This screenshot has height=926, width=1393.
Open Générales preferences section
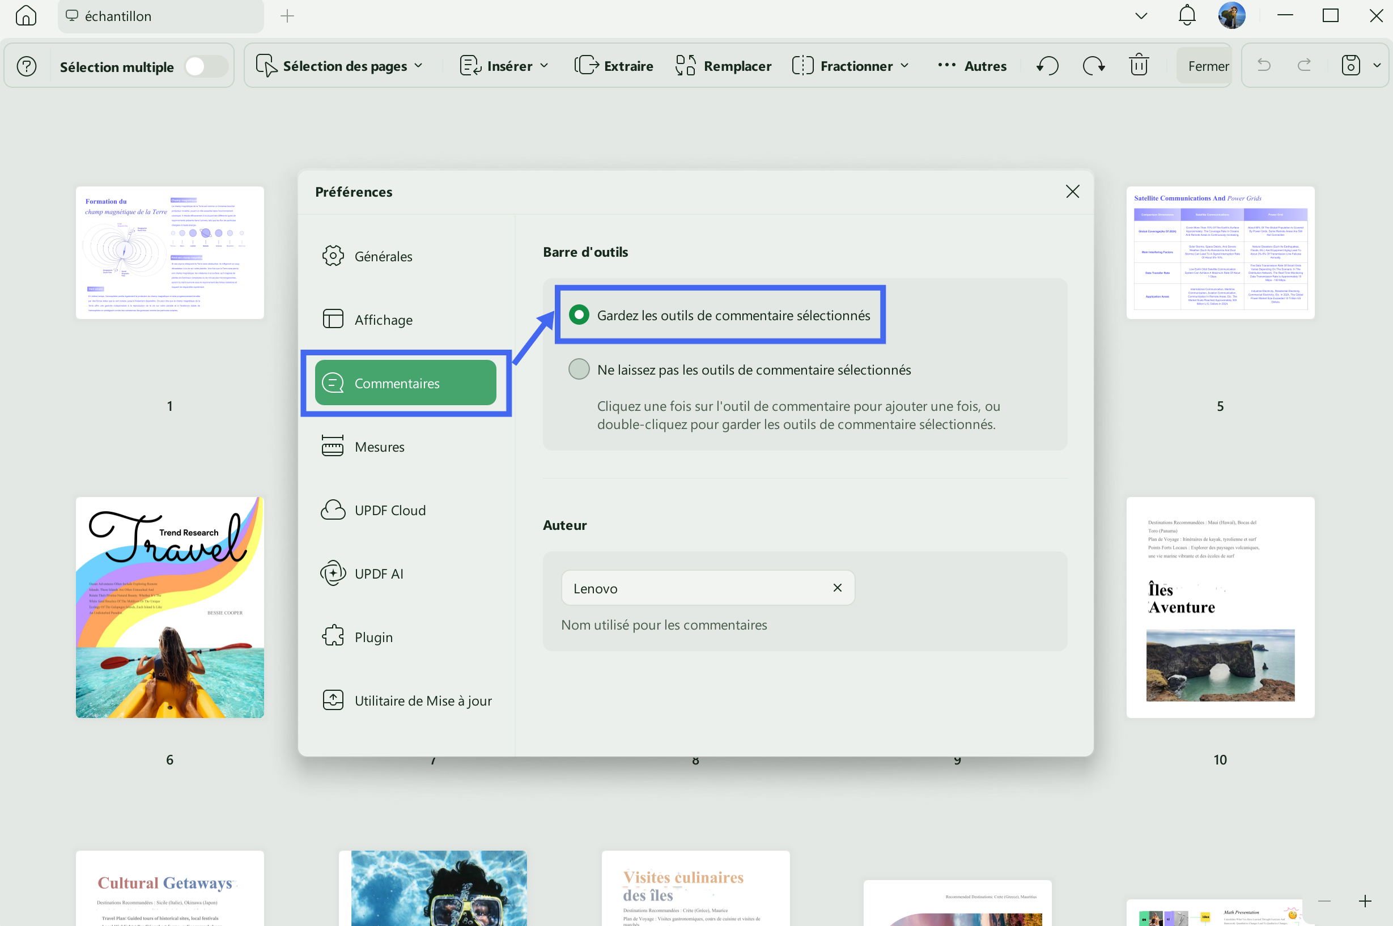(x=406, y=256)
